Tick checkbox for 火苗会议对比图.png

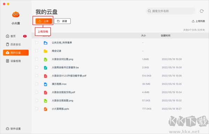pyautogui.click(x=37, y=59)
